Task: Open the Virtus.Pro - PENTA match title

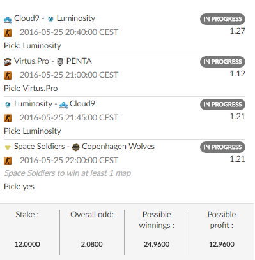Action: 48,61
